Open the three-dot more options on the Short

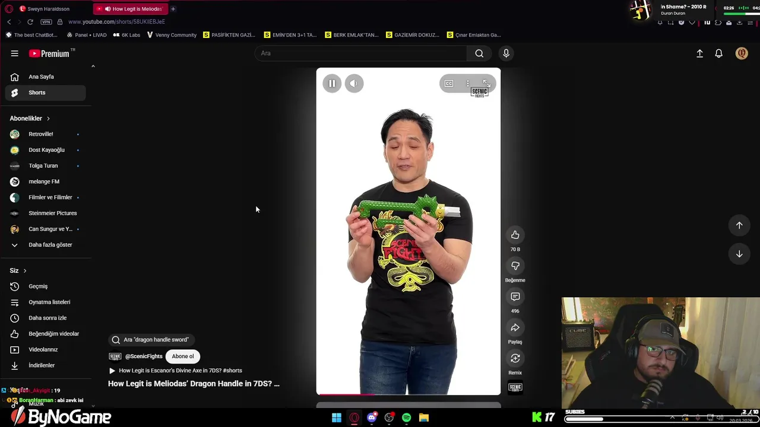pos(468,84)
